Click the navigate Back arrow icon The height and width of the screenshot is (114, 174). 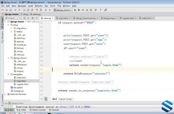46,10
